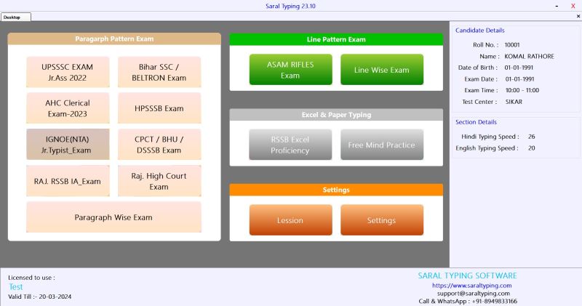This screenshot has height=306, width=582.
Task: Select Bihar SSC / BELTRON Exam
Action: click(x=159, y=72)
